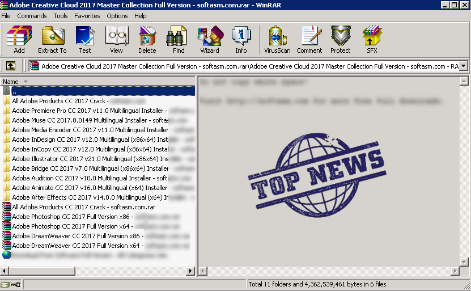Select the parent '..' folder row
471x291 pixels.
pos(98,91)
